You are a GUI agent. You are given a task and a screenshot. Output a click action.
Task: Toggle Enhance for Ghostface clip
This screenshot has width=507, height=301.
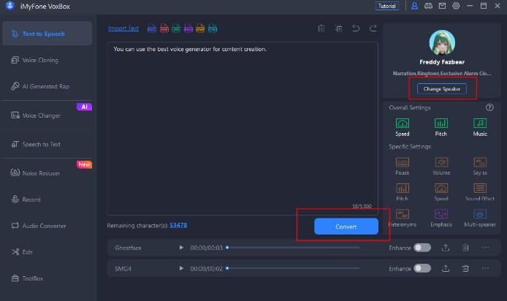[422, 248]
